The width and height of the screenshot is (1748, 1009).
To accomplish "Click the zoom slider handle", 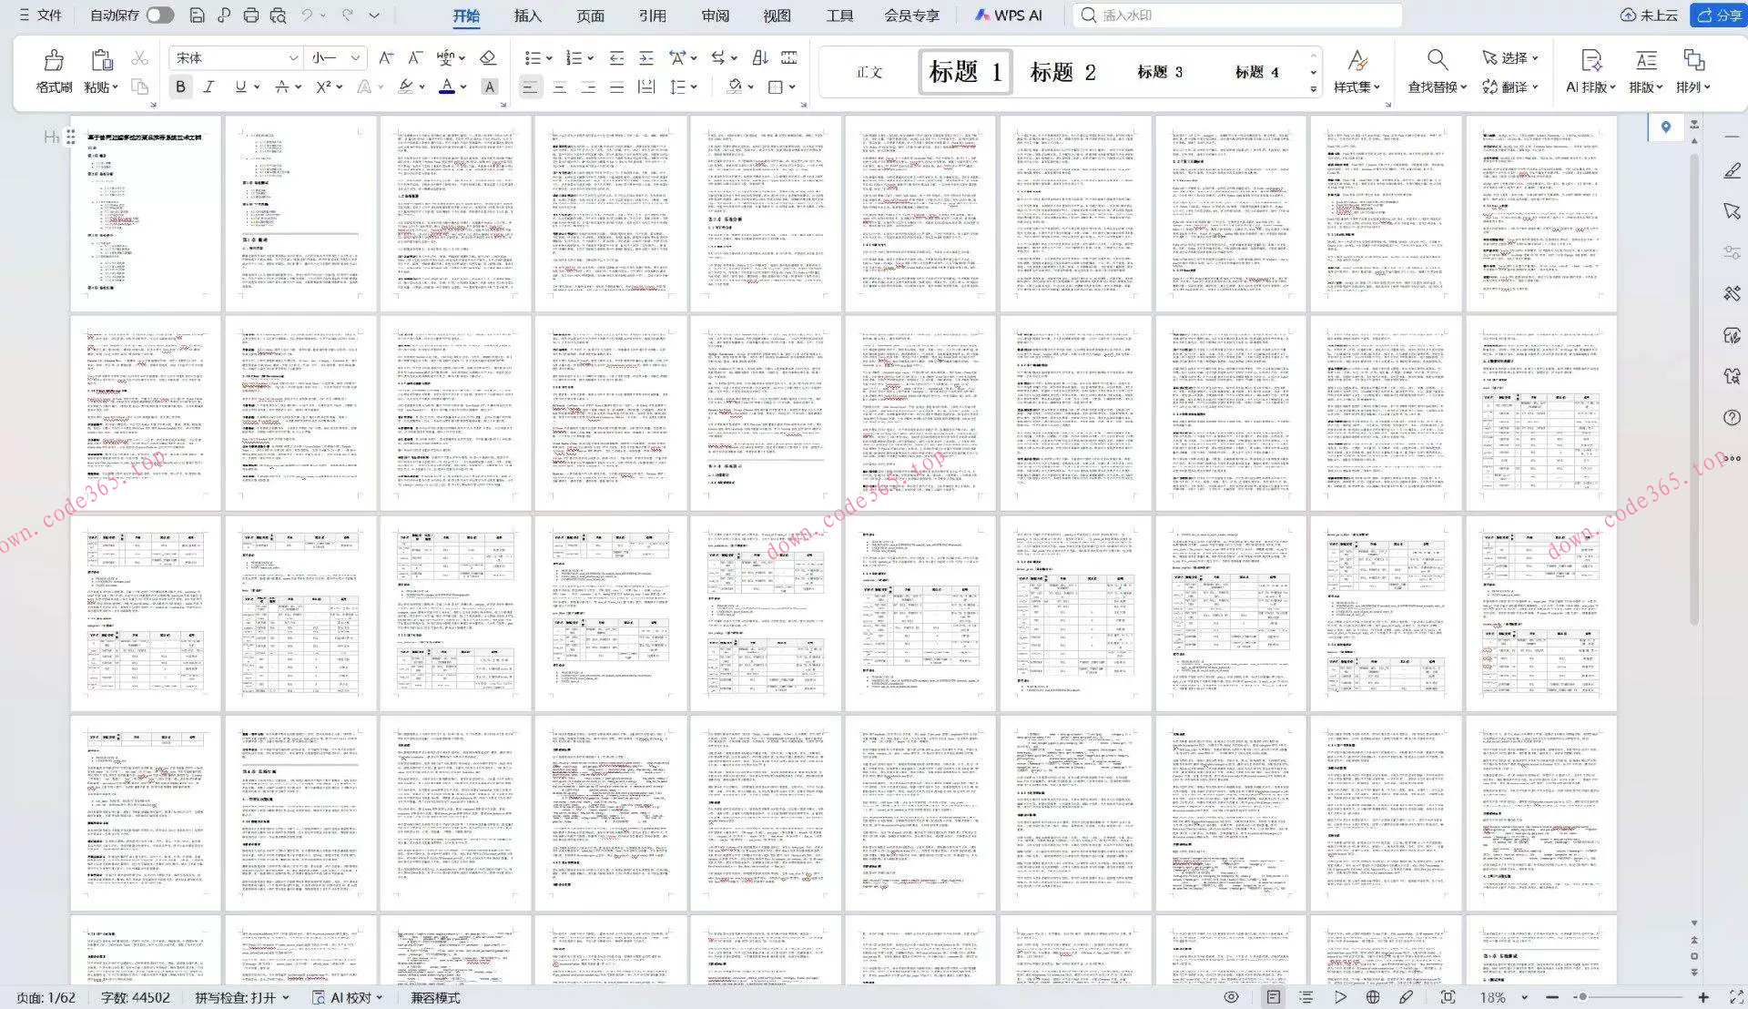I will click(x=1582, y=997).
